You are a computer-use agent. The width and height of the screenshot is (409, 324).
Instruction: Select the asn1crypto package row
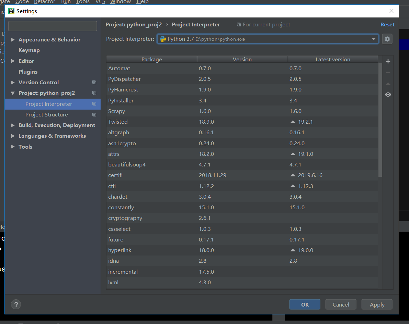242,144
